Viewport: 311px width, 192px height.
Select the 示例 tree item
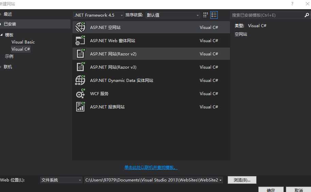[9, 56]
